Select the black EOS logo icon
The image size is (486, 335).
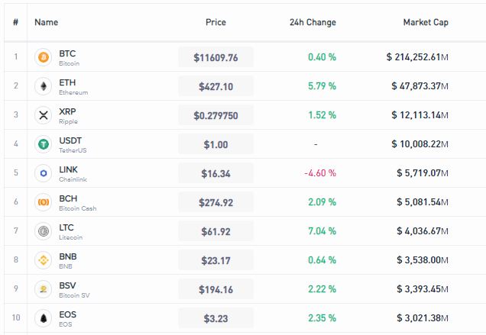(x=44, y=318)
